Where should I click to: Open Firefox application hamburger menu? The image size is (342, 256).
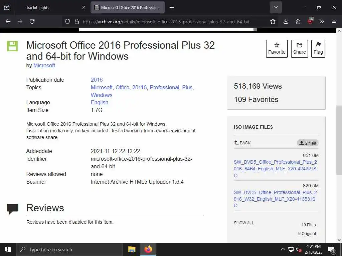point(334,21)
